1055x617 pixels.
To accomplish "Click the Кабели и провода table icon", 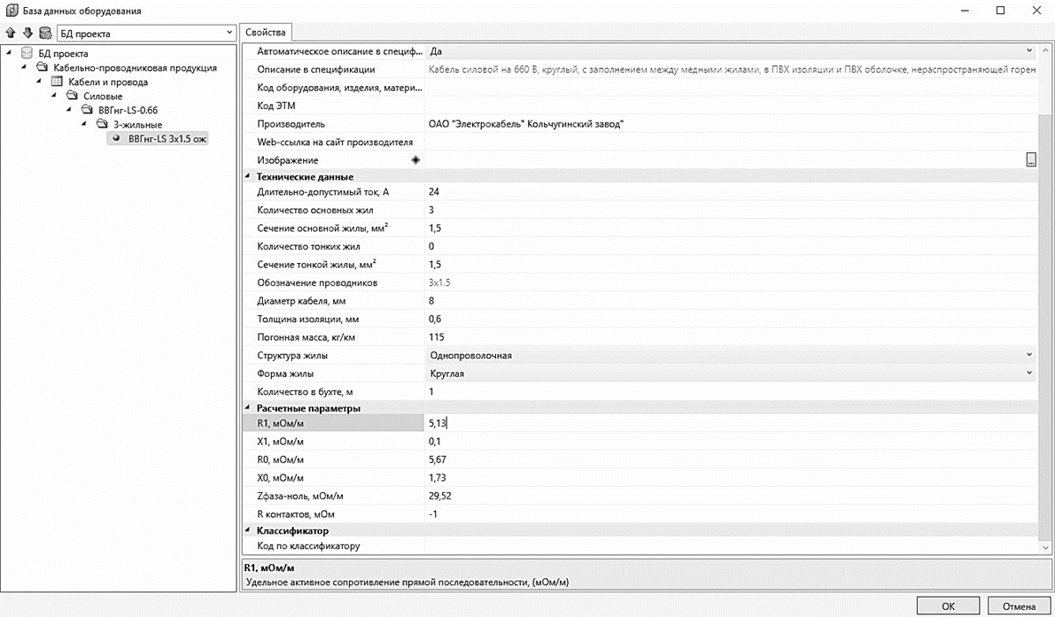I will (x=57, y=82).
